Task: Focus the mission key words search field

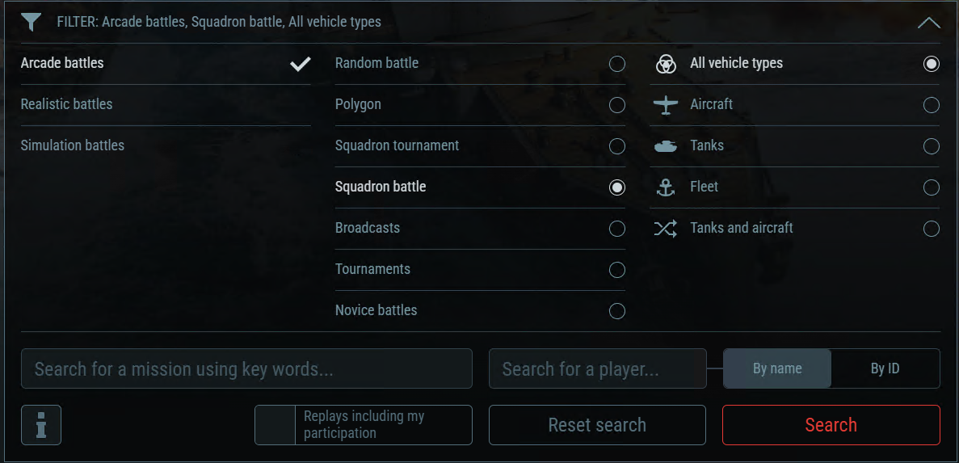Action: click(246, 368)
